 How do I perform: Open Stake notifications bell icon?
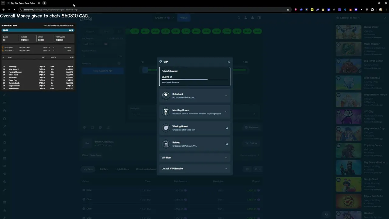point(253,18)
